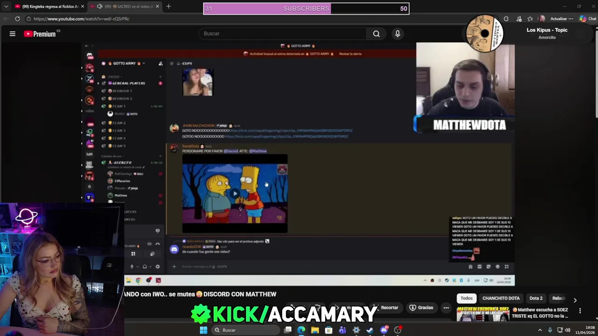598x336 pixels.
Task: Open browser favorites star icon
Action: pyautogui.click(x=530, y=19)
